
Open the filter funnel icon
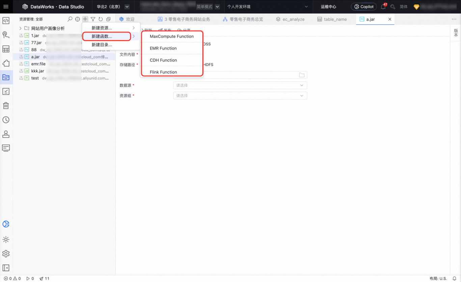pos(93,19)
